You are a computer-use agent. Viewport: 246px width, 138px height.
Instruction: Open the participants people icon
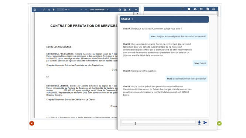195,9
